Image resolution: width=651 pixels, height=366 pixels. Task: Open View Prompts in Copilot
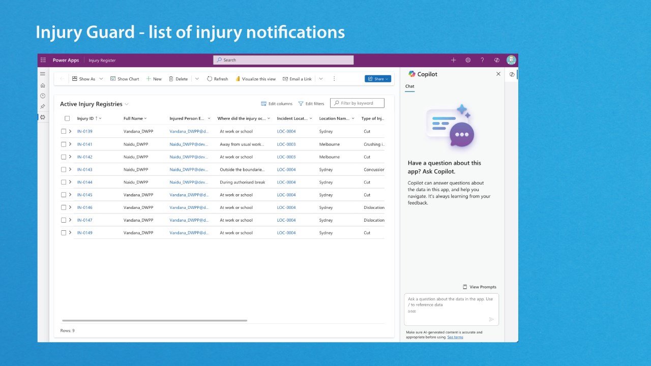[479, 287]
